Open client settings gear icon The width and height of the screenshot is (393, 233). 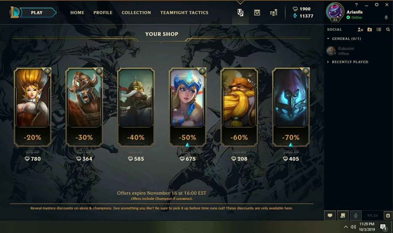(377, 5)
